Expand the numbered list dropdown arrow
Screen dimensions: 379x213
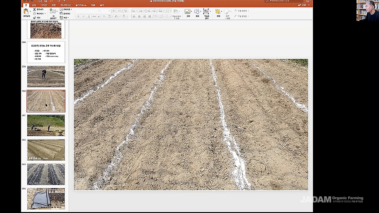[144, 11]
